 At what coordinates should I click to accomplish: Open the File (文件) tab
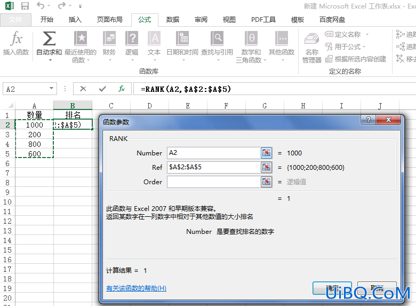pyautogui.click(x=15, y=20)
